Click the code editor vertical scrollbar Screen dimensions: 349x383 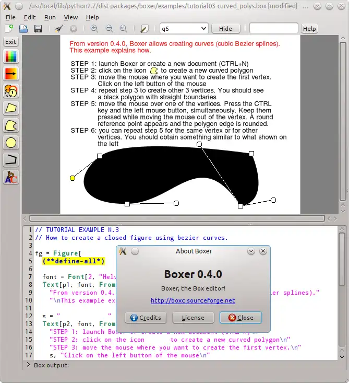342,259
